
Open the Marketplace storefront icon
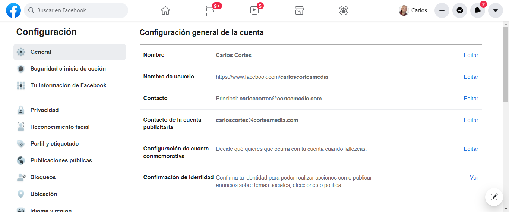pos(299,10)
